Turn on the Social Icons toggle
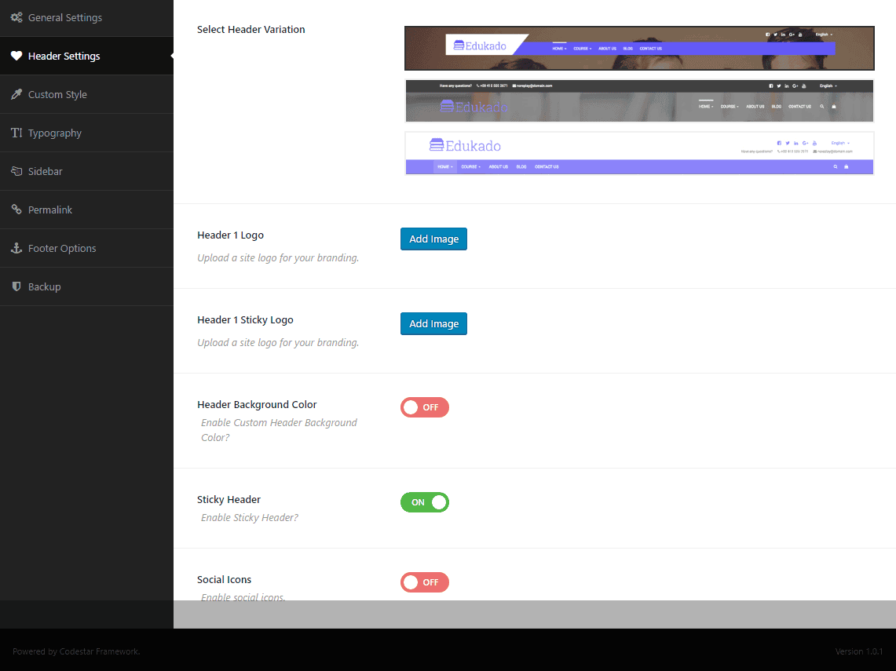This screenshot has width=896, height=671. [x=425, y=582]
